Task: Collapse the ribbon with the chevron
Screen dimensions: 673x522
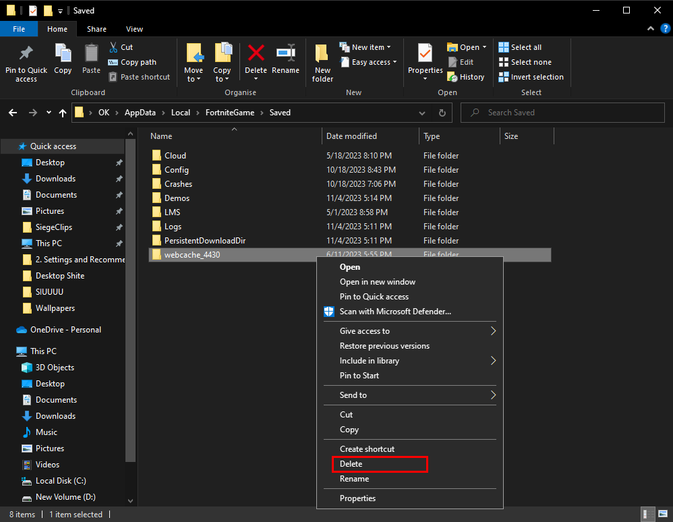Action: point(651,28)
